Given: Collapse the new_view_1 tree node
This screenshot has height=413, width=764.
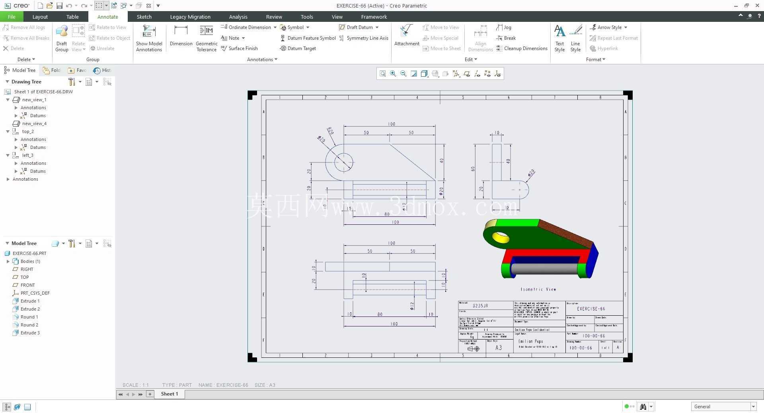Looking at the screenshot, I should (x=8, y=100).
